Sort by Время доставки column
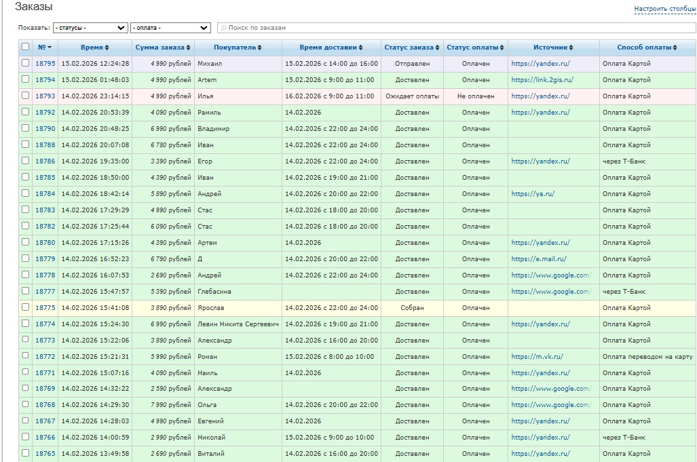Screen dimensions: 697x462 [331, 47]
